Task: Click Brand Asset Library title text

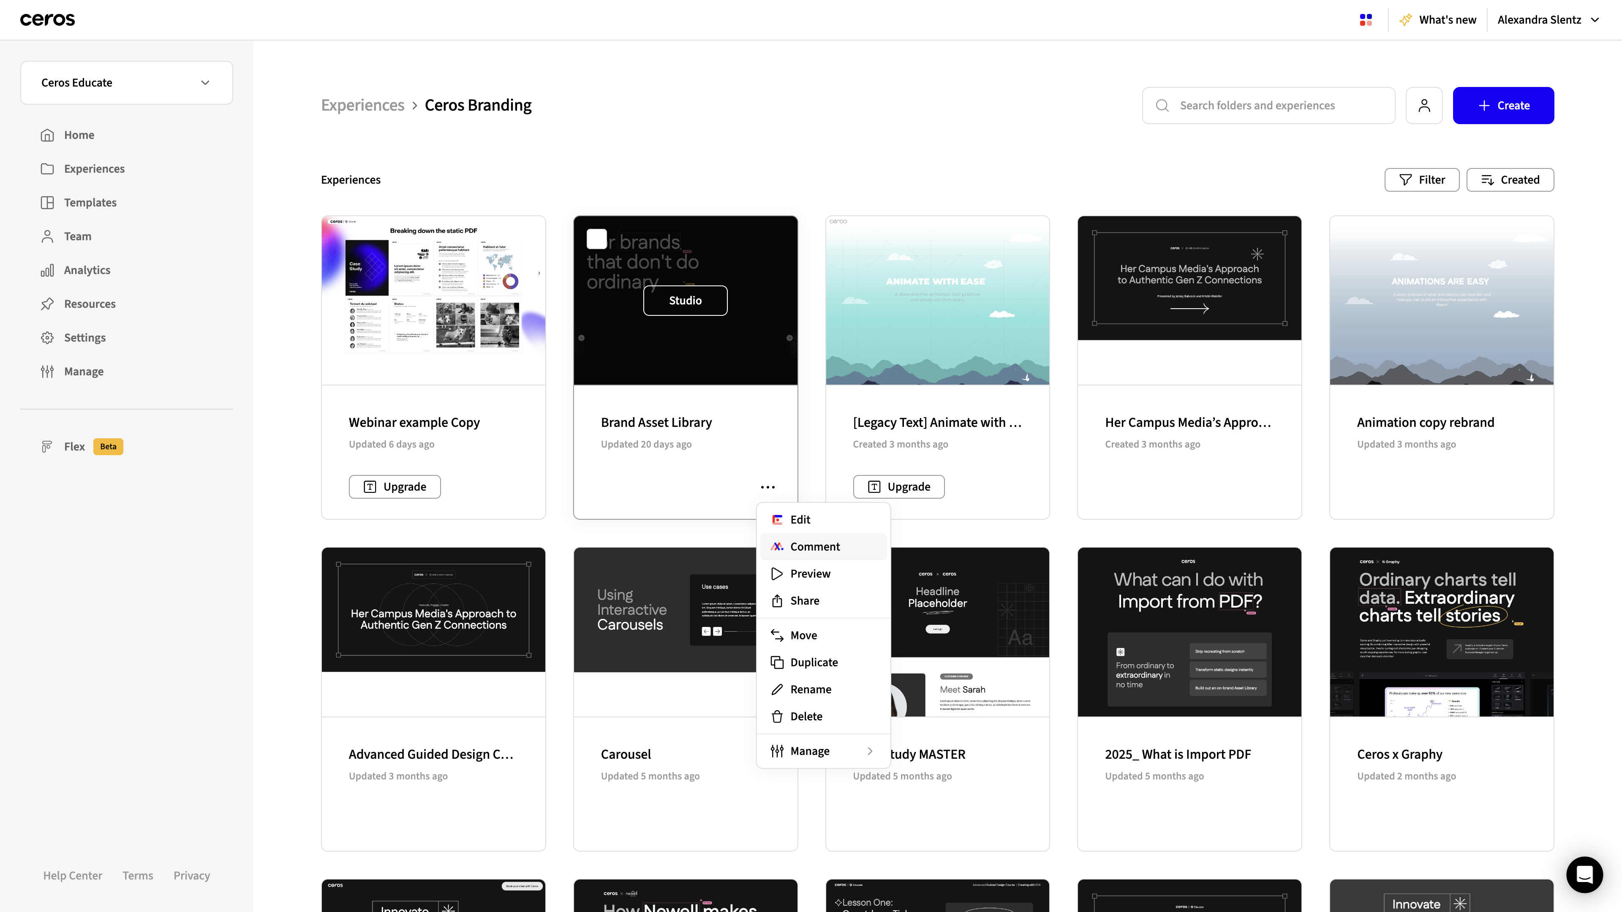Action: (656, 423)
